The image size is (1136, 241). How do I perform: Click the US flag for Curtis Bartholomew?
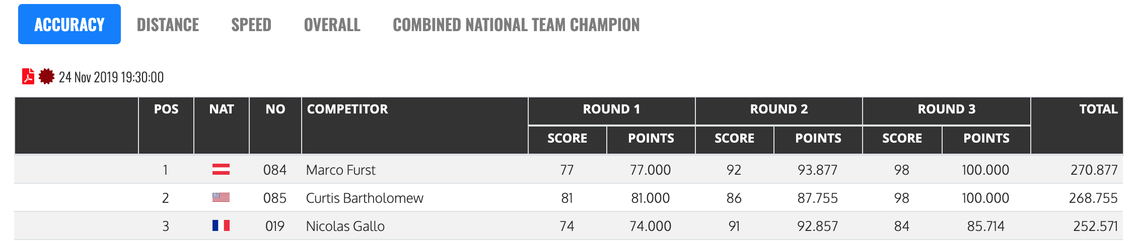coord(221,198)
